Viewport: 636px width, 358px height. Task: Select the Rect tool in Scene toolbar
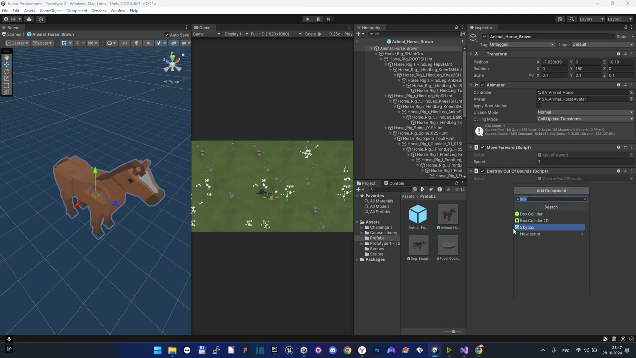[x=7, y=85]
